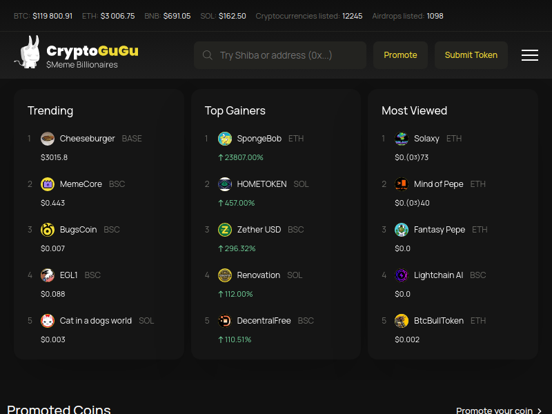Click the Promote button
The image size is (552, 414).
[x=400, y=55]
